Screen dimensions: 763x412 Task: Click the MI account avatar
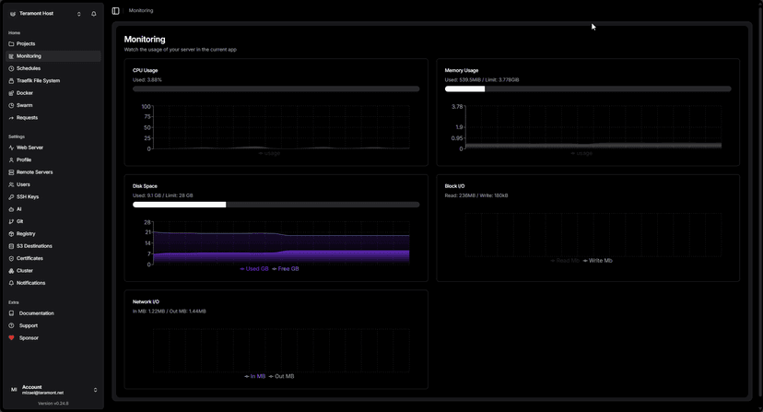tap(14, 390)
